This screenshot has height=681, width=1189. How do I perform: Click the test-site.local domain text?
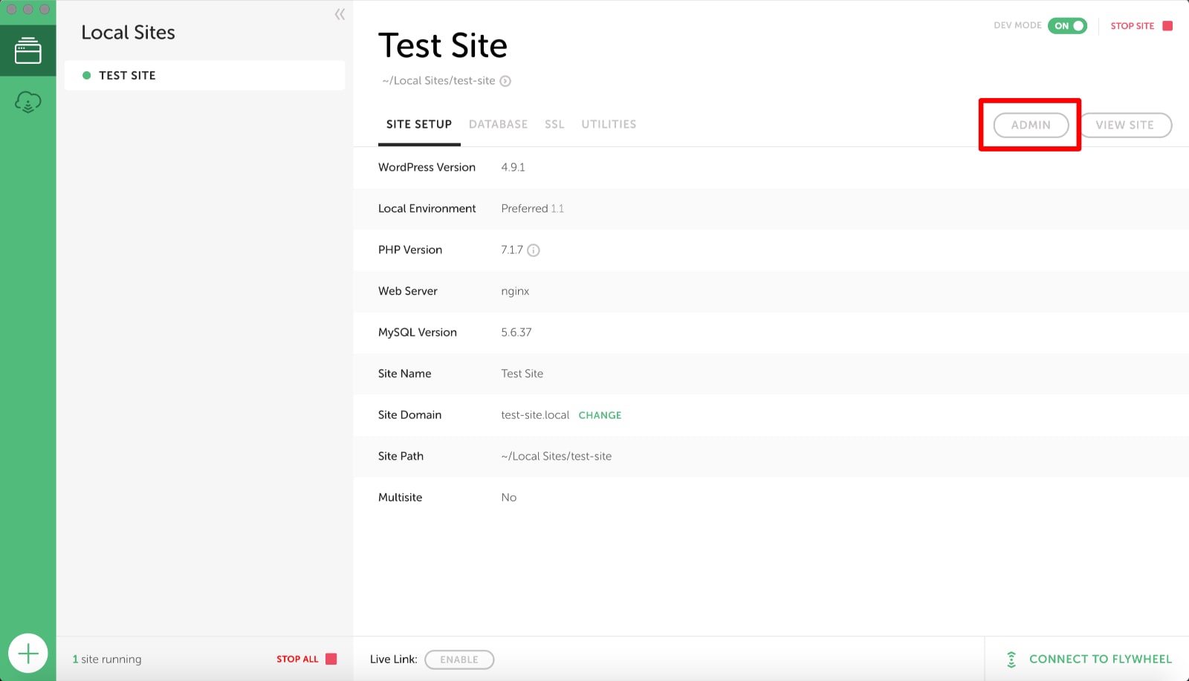point(535,415)
